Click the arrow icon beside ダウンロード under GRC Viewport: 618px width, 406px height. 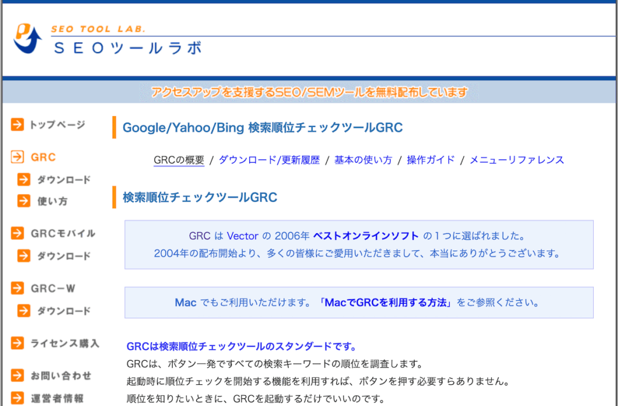pos(24,179)
